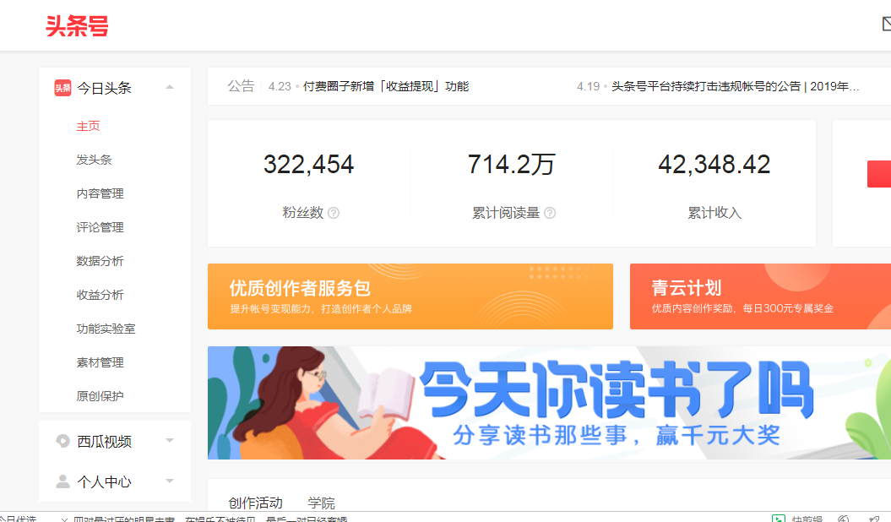The width and height of the screenshot is (891, 522).
Task: Click the 个人中心 person icon
Action: 62,481
